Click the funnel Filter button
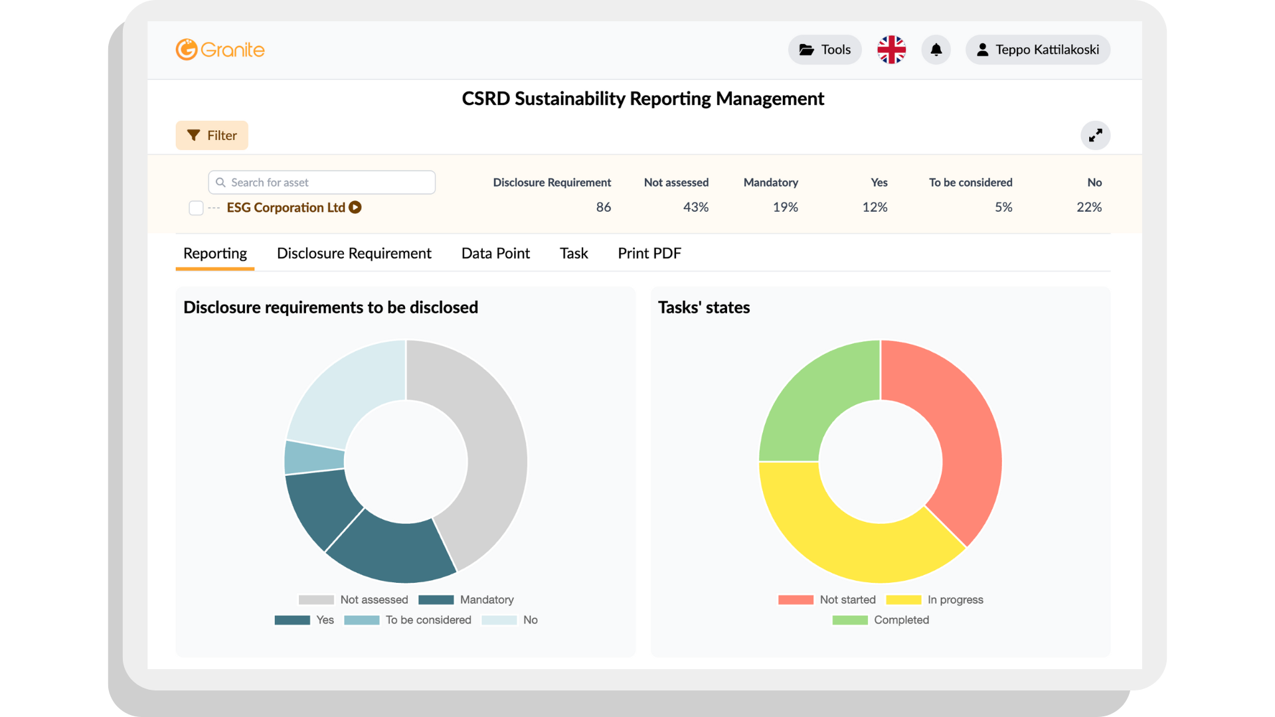This screenshot has width=1275, height=717. 212,135
